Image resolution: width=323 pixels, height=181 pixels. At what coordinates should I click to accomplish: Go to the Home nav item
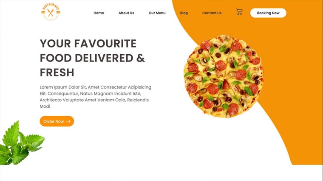pos(99,13)
